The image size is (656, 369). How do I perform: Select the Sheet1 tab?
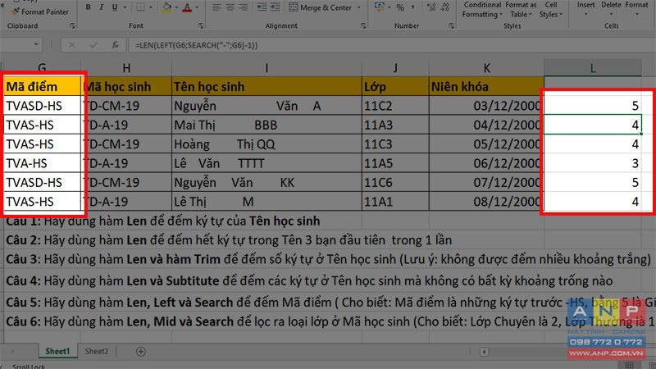click(57, 352)
